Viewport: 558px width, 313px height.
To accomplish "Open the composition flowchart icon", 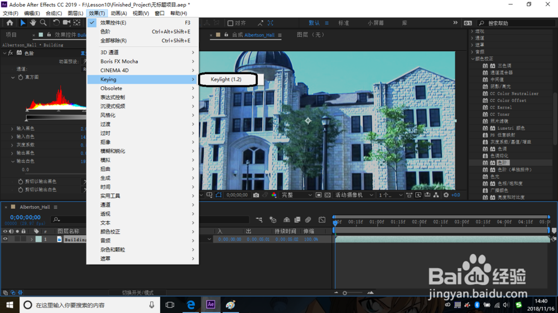I will [x=436, y=195].
